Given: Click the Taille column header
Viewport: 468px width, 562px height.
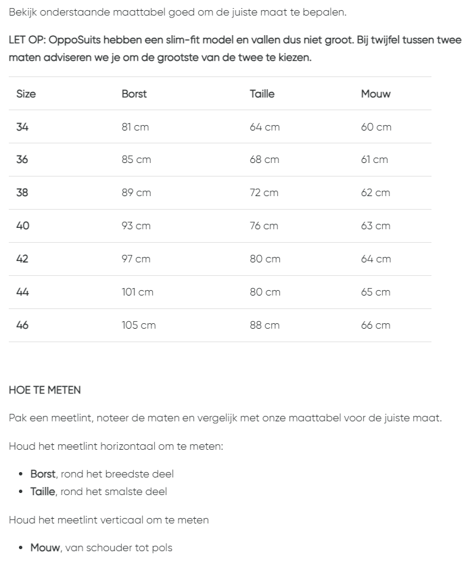Looking at the screenshot, I should click(x=262, y=94).
